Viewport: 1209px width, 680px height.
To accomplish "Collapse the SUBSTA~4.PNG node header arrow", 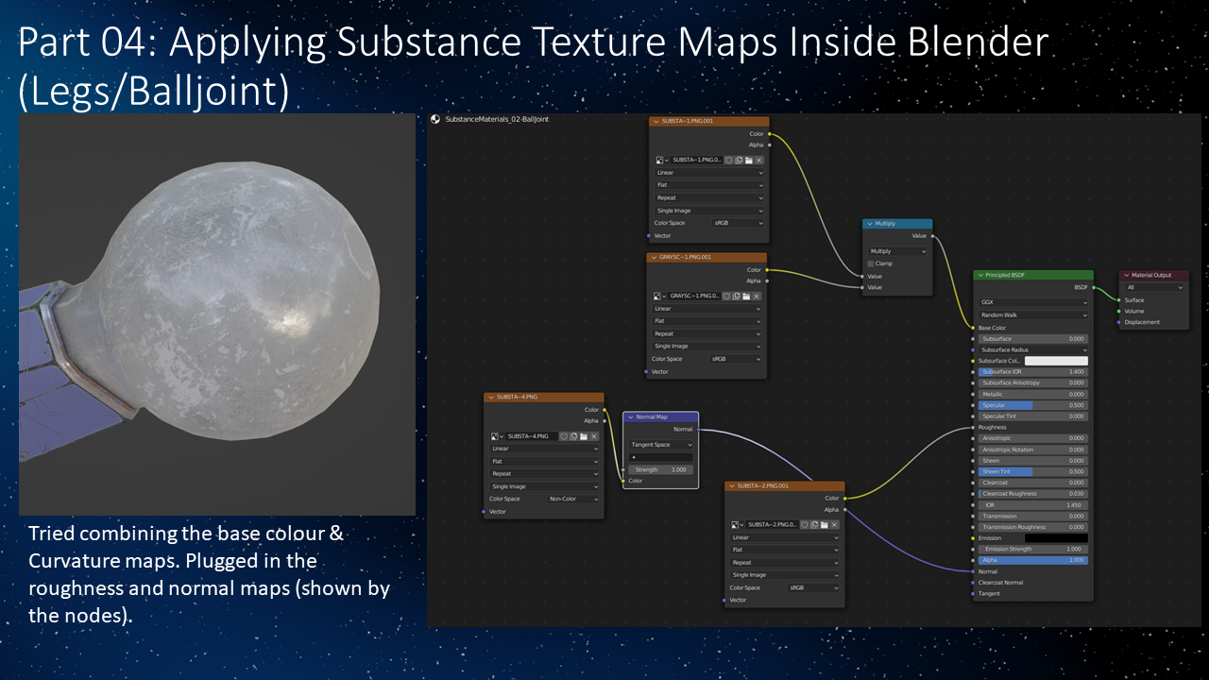I will click(491, 398).
